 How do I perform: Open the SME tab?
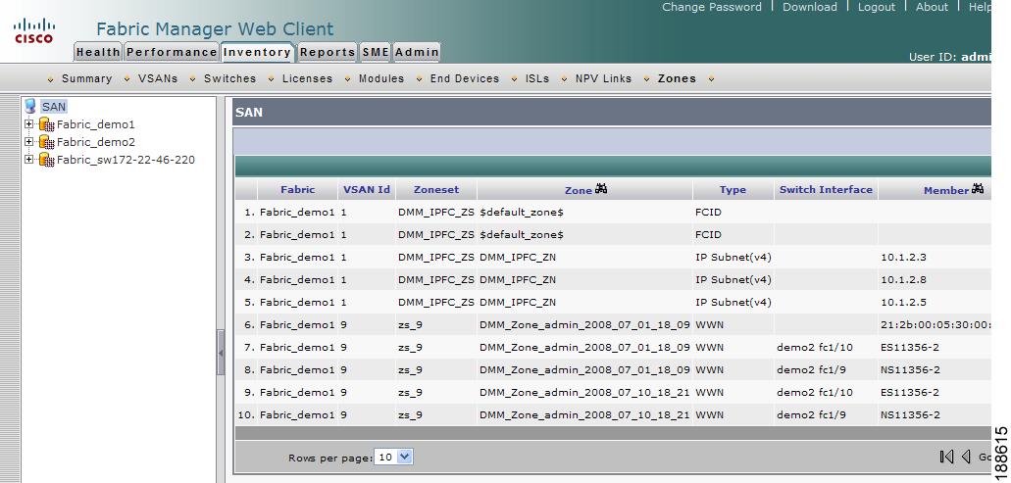pyautogui.click(x=376, y=52)
